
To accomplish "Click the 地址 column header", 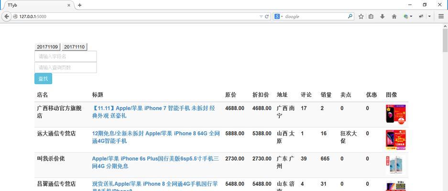I will [x=282, y=95].
